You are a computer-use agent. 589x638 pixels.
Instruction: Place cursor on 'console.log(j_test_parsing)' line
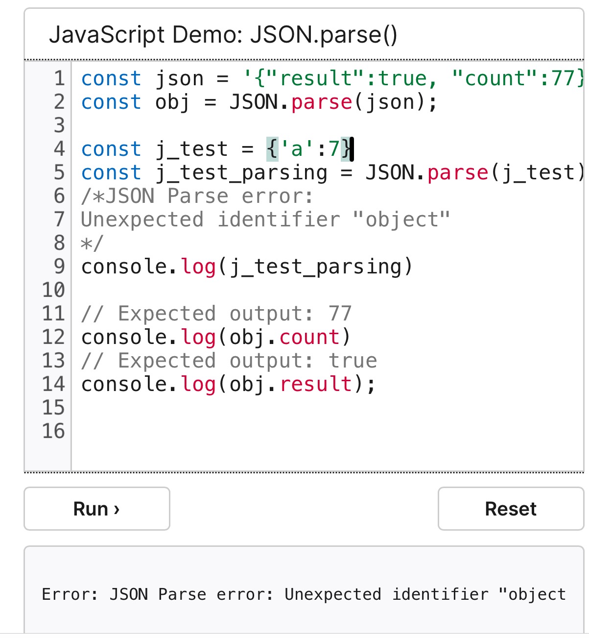(247, 267)
